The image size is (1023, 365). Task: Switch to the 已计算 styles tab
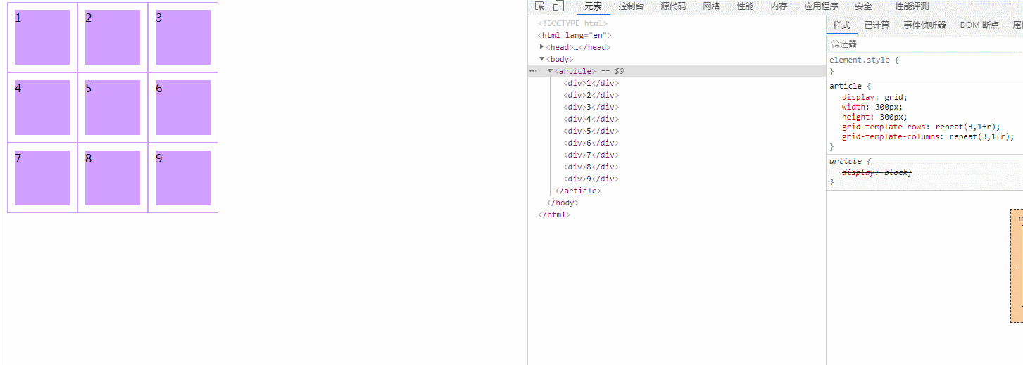[x=877, y=25]
